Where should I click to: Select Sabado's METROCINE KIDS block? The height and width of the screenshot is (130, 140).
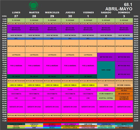click(x=106, y=57)
